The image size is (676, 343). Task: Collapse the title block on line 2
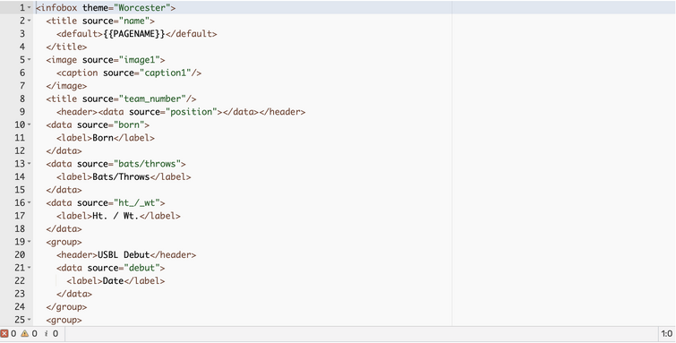point(29,21)
